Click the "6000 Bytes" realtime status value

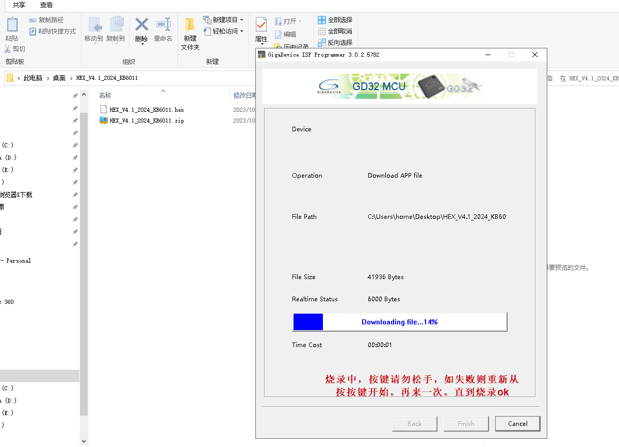point(384,299)
